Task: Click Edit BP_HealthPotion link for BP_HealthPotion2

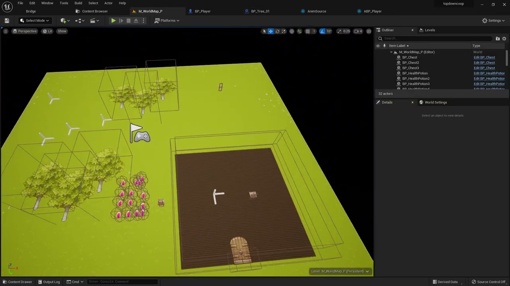Action: coord(489,79)
